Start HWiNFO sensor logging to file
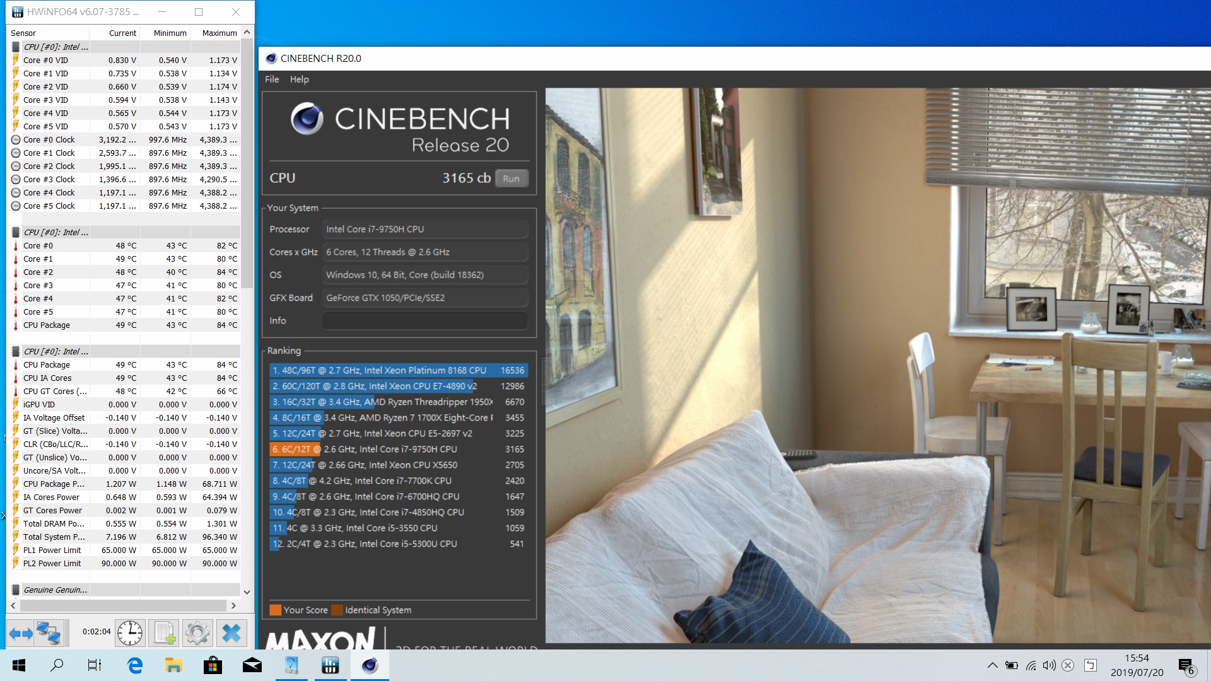 coord(164,633)
